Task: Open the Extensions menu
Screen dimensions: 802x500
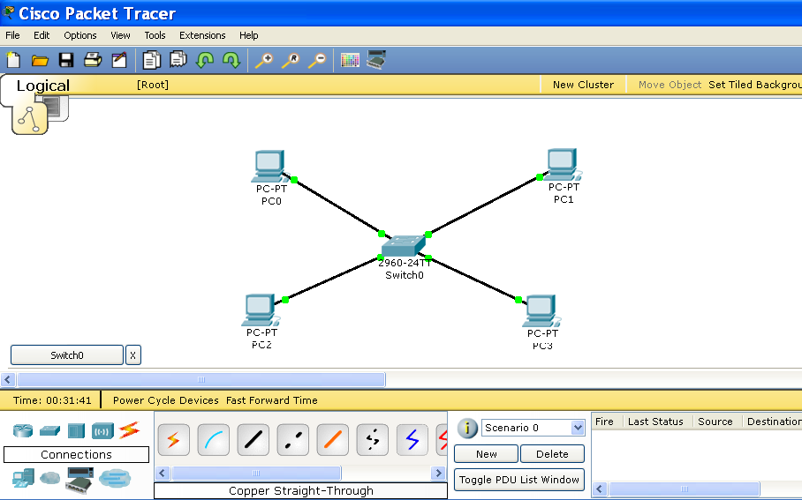Action: (202, 35)
